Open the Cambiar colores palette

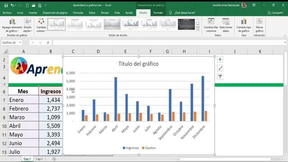[41, 25]
